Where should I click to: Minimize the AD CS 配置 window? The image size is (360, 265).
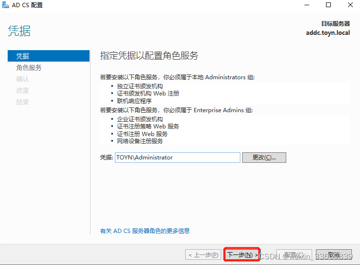(x=307, y=5)
